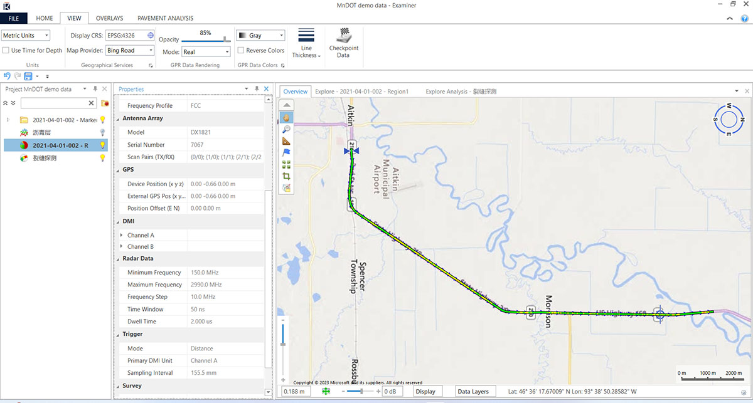Image resolution: width=753 pixels, height=403 pixels.
Task: Open the Explore - 2021-04-01-002 - Region1 tab
Action: 362,92
